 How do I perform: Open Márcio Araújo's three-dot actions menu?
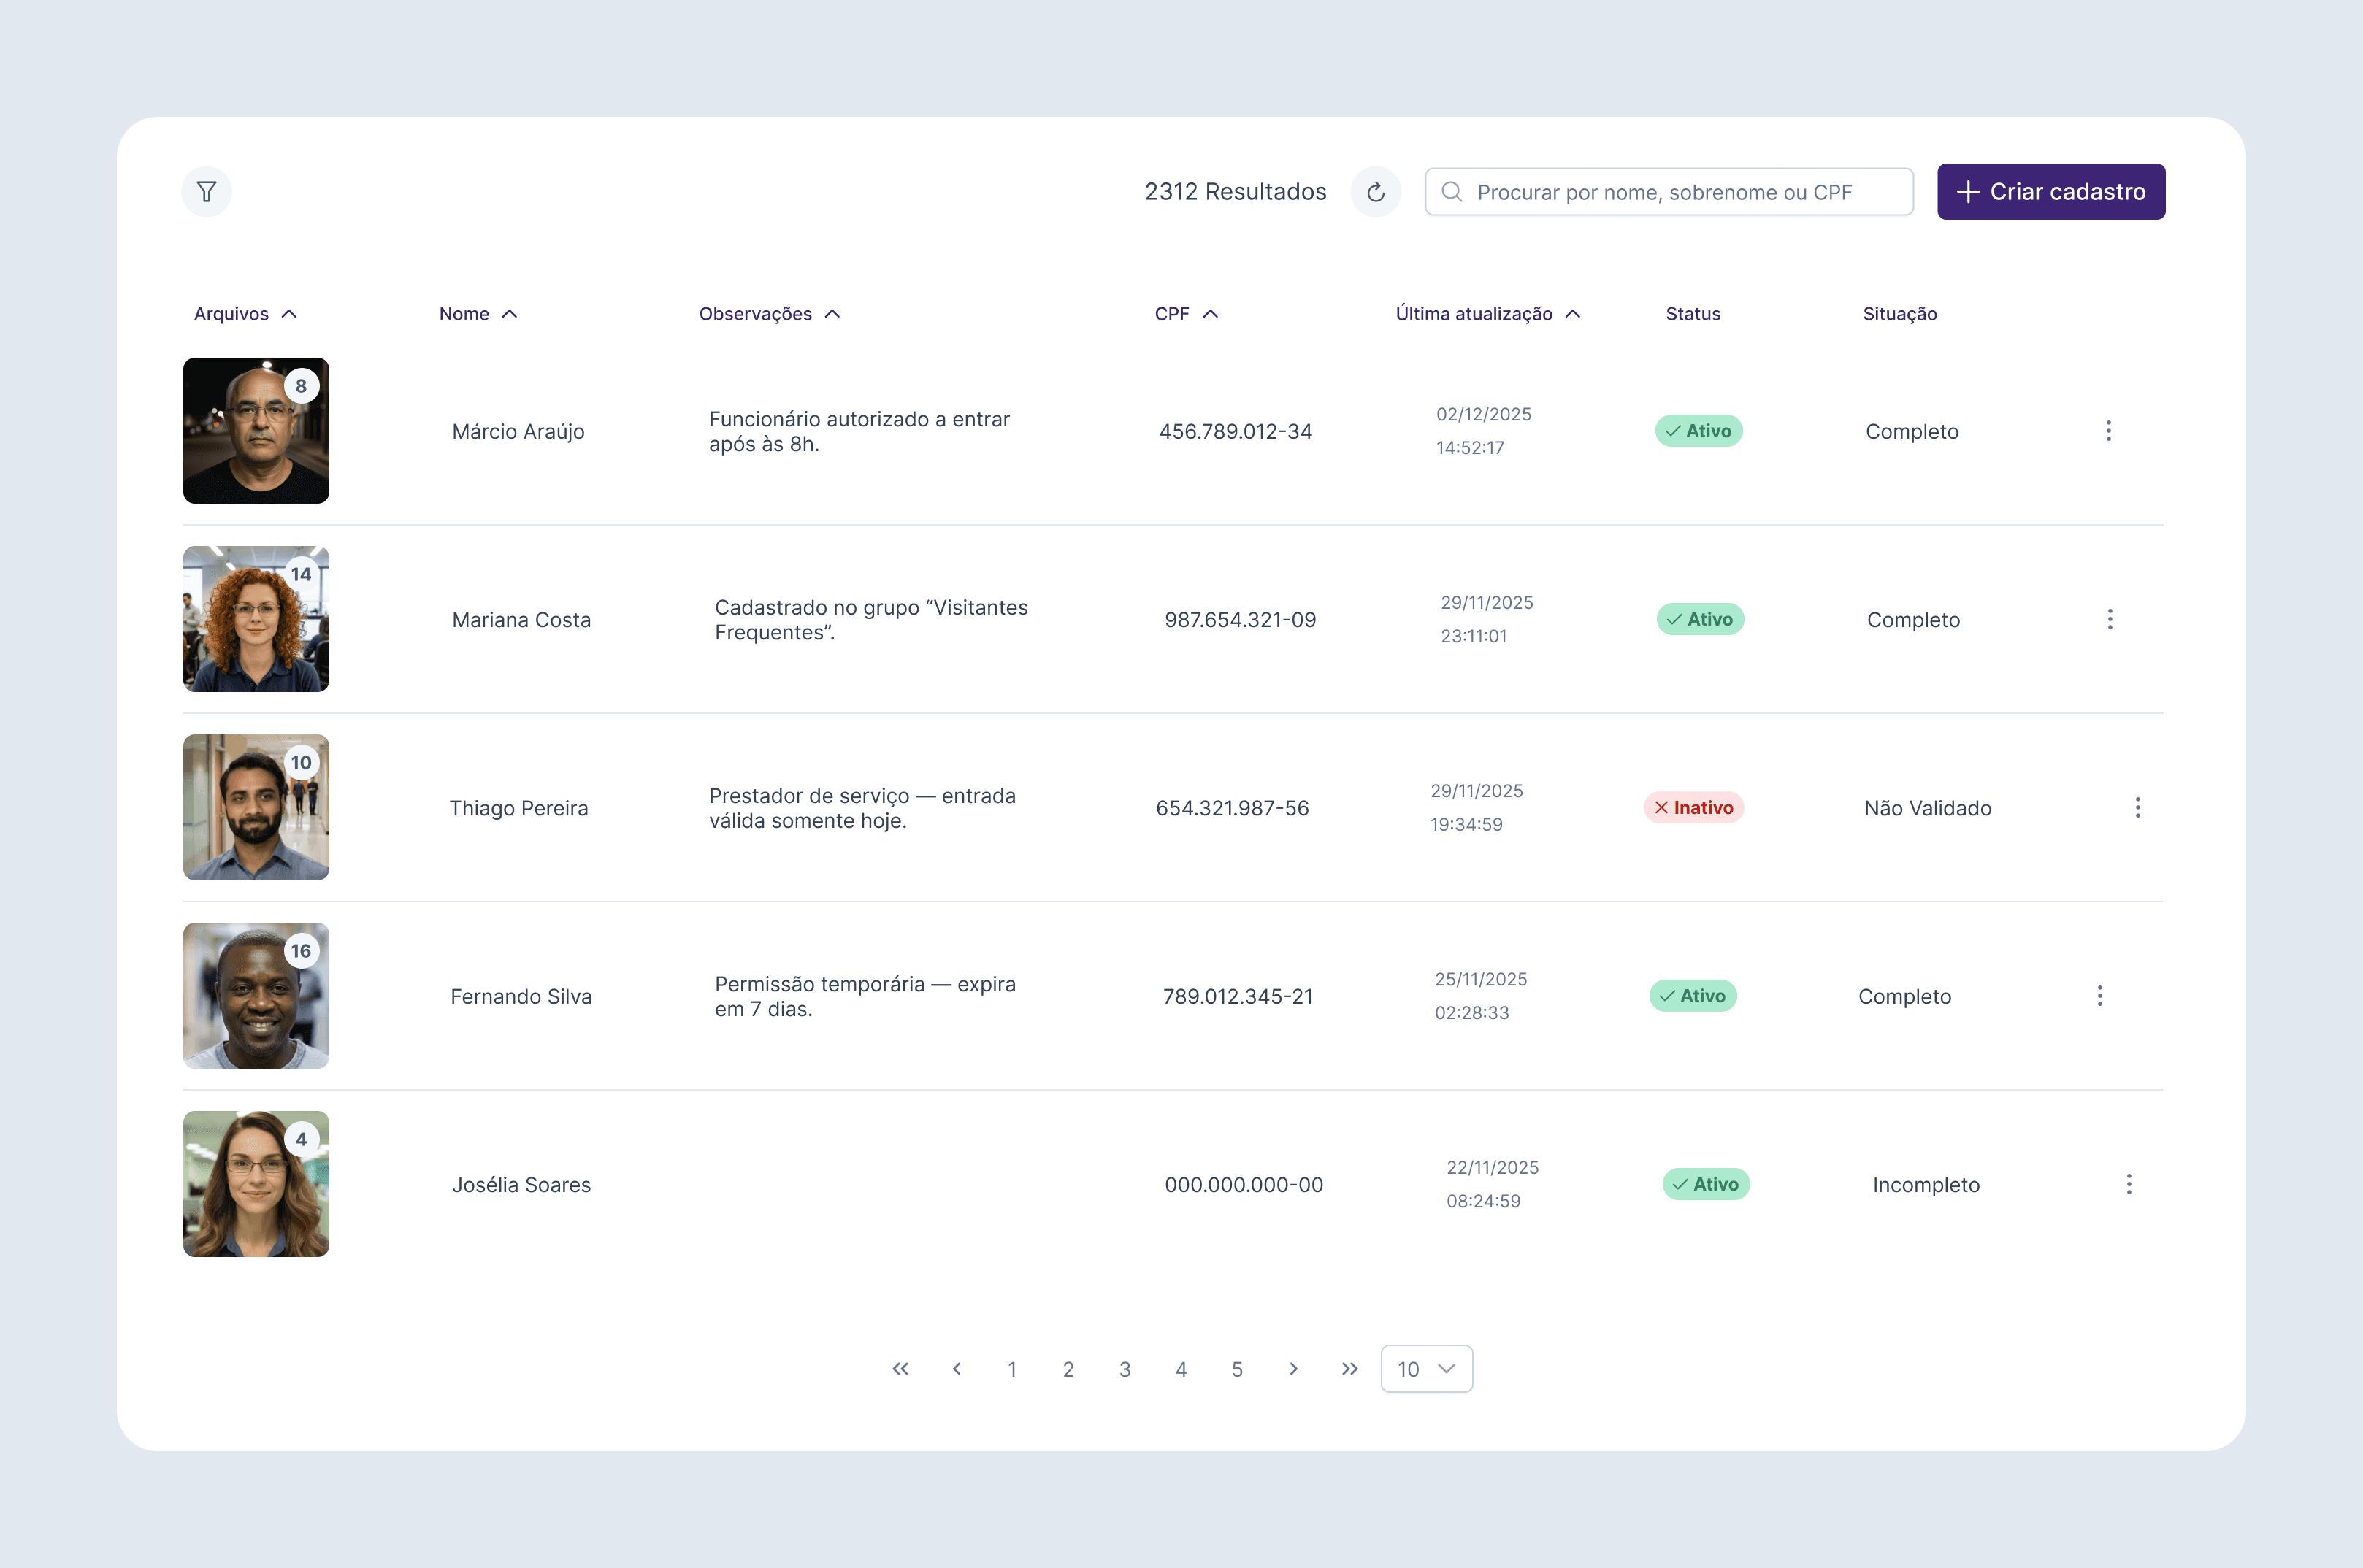[2108, 431]
